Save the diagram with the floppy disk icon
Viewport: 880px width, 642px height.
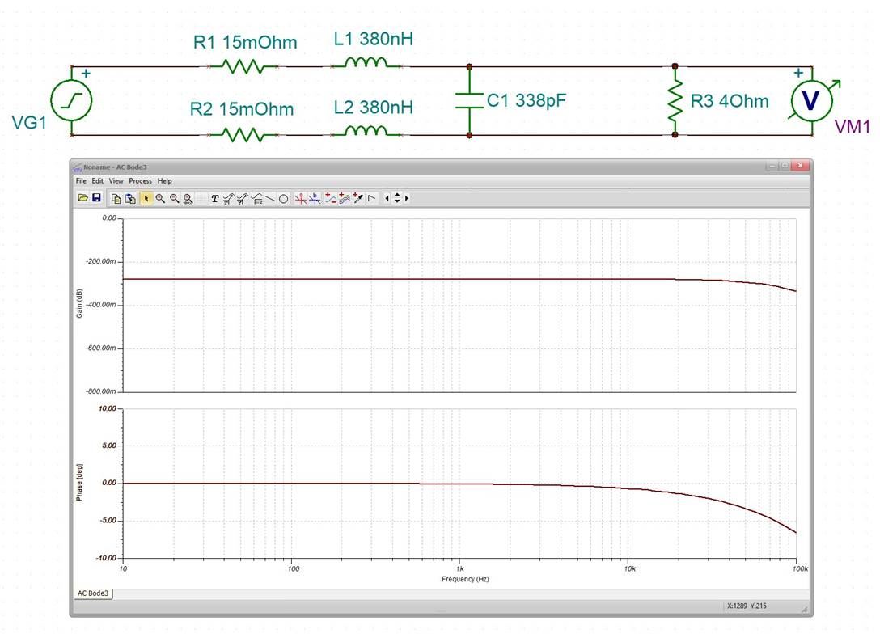pyautogui.click(x=96, y=198)
